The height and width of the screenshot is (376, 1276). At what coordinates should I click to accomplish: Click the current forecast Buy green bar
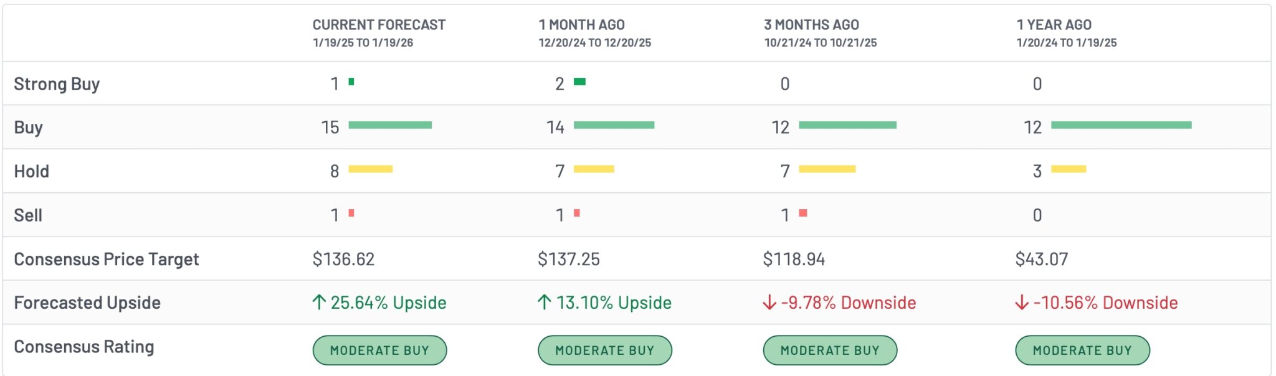pos(390,125)
